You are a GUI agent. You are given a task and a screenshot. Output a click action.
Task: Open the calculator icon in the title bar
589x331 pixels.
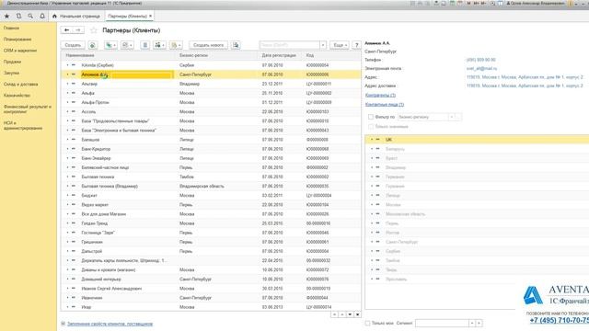[452, 3]
